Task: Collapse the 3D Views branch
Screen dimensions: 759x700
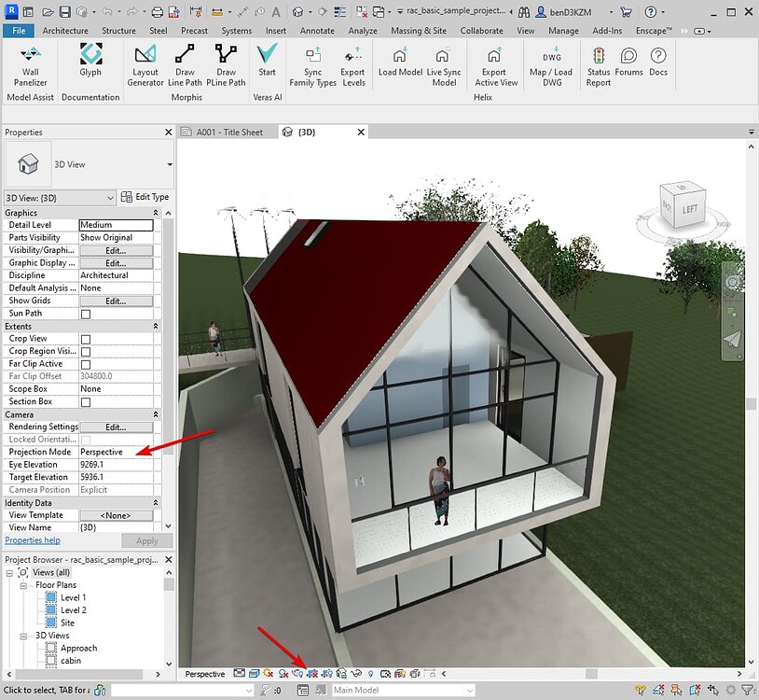Action: 22,635
